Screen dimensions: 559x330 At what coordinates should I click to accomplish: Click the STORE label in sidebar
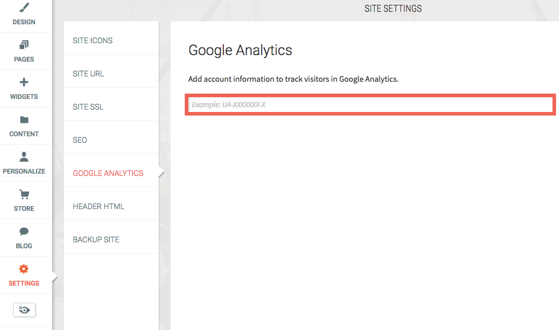pos(24,209)
